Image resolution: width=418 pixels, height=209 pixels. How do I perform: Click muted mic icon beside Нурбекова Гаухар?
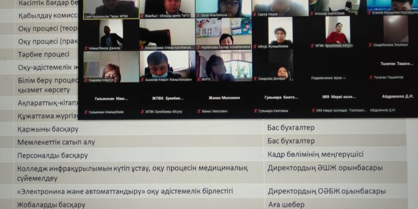pos(198,47)
